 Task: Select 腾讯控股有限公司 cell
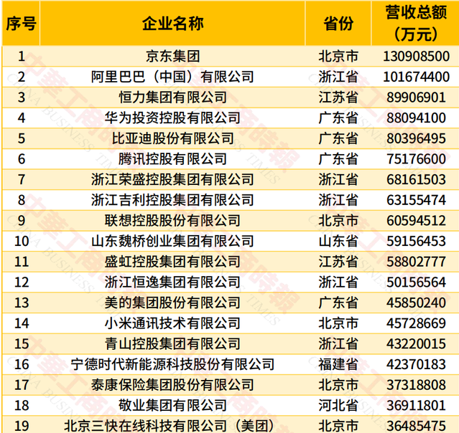pyautogui.click(x=172, y=159)
